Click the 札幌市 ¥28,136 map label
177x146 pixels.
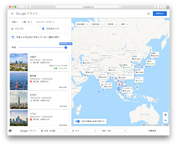point(155,54)
